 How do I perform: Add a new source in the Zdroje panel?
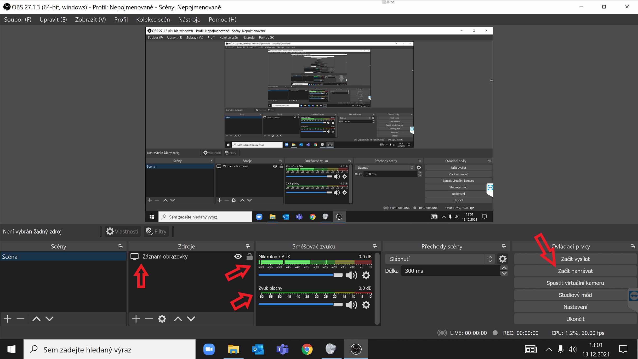[136, 319]
